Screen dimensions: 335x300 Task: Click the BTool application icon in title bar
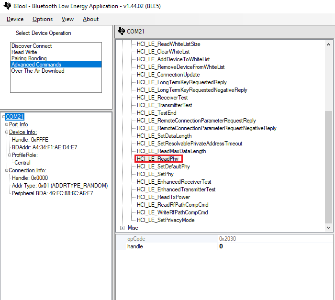point(8,6)
